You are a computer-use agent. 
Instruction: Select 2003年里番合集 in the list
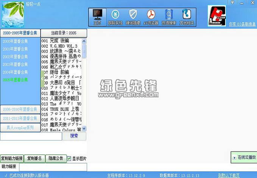[16, 64]
